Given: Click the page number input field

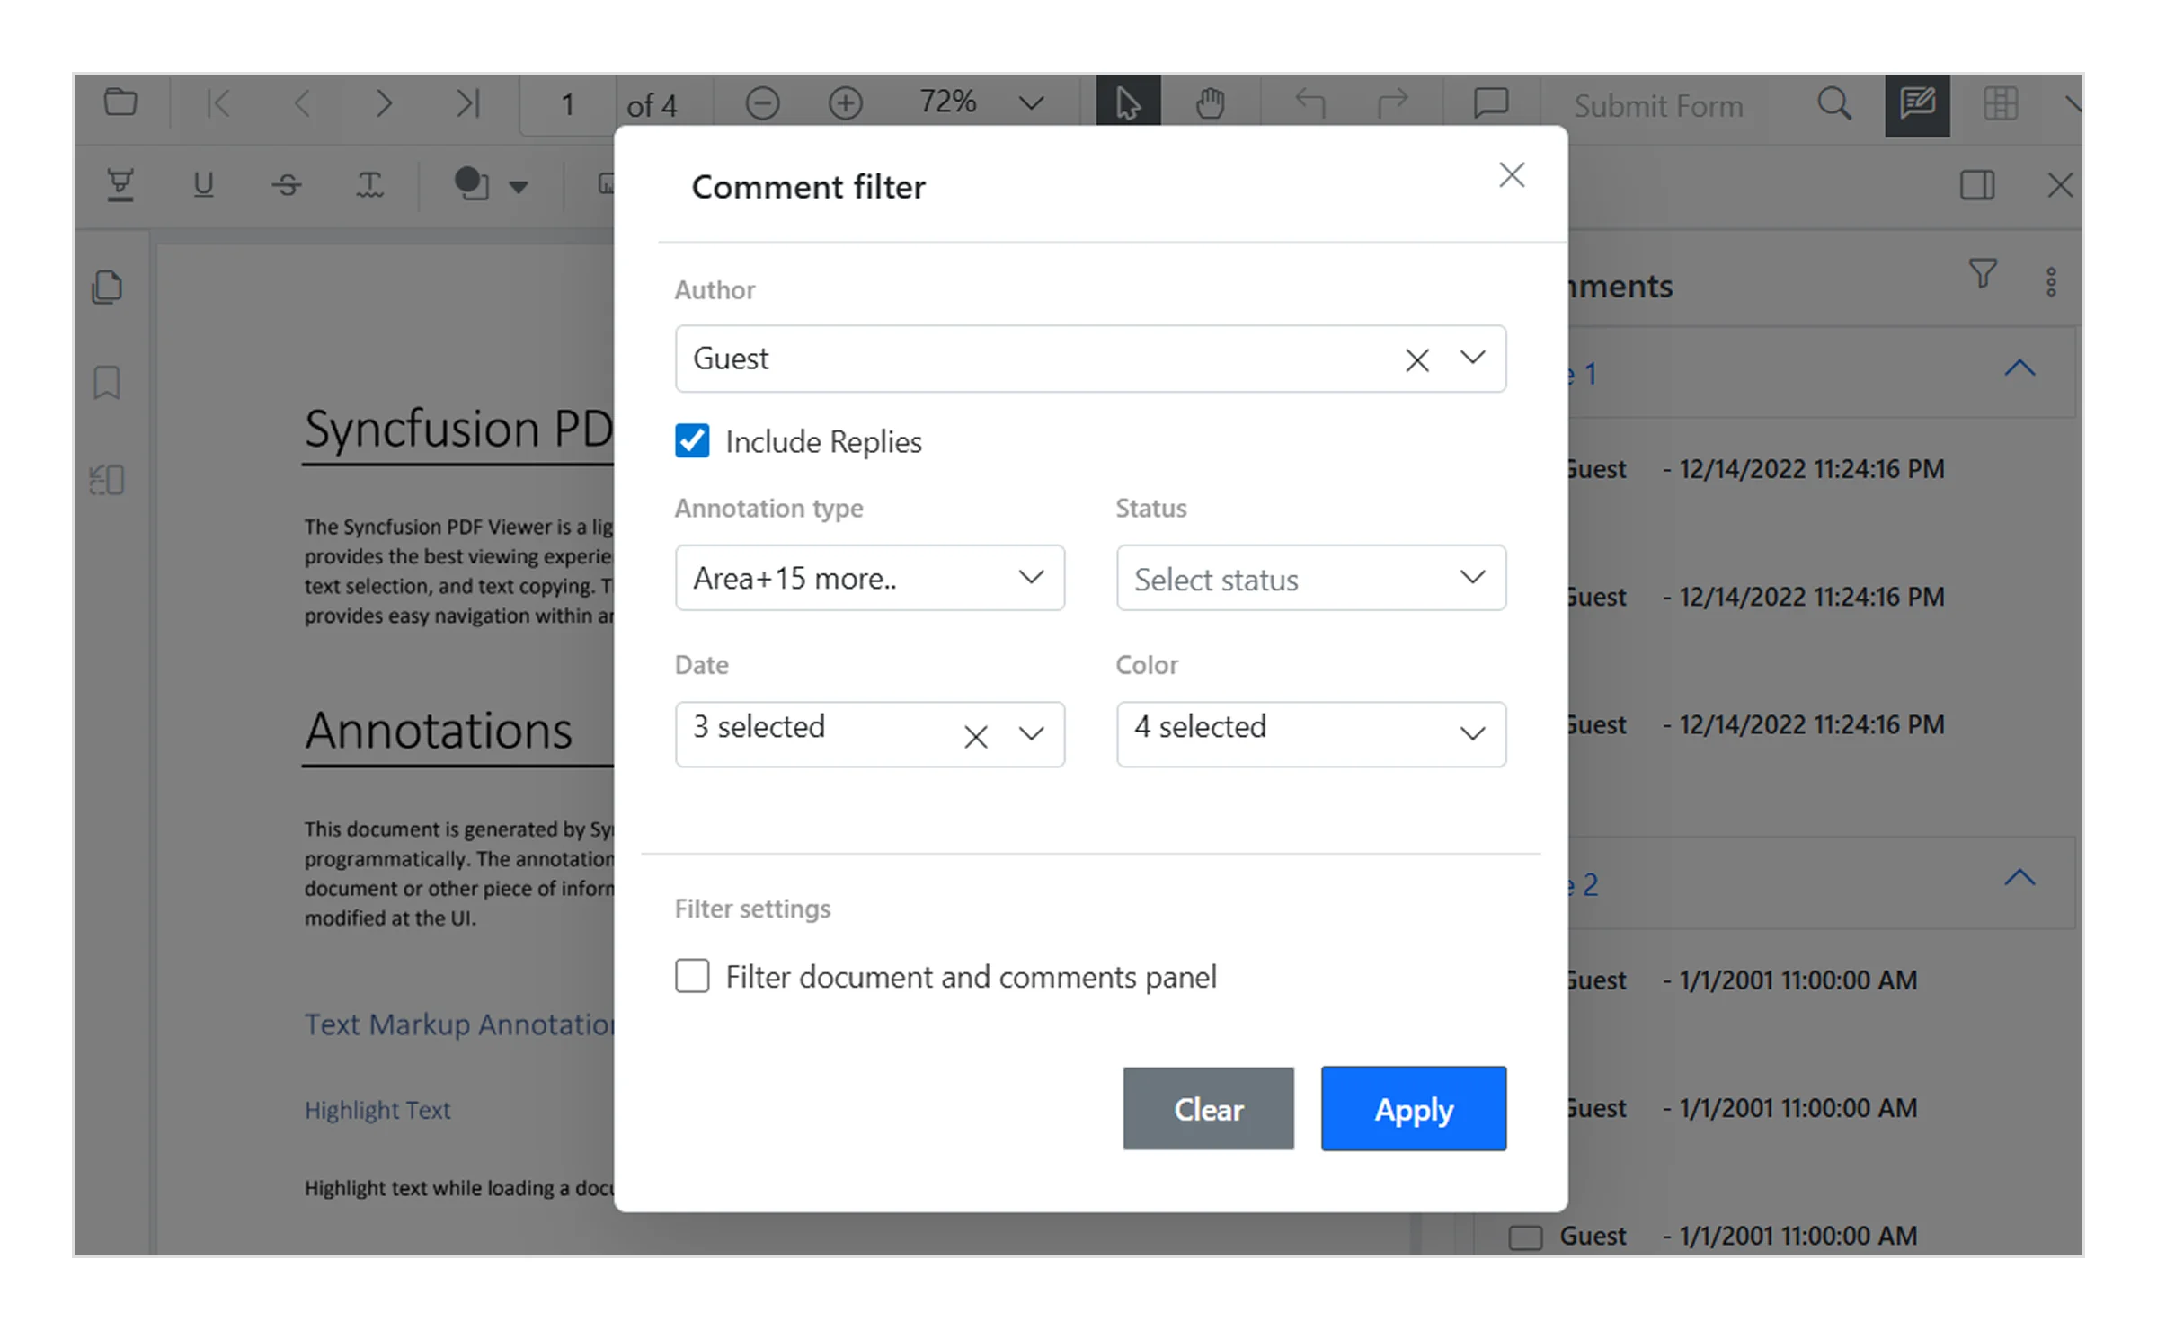Looking at the screenshot, I should click(568, 105).
